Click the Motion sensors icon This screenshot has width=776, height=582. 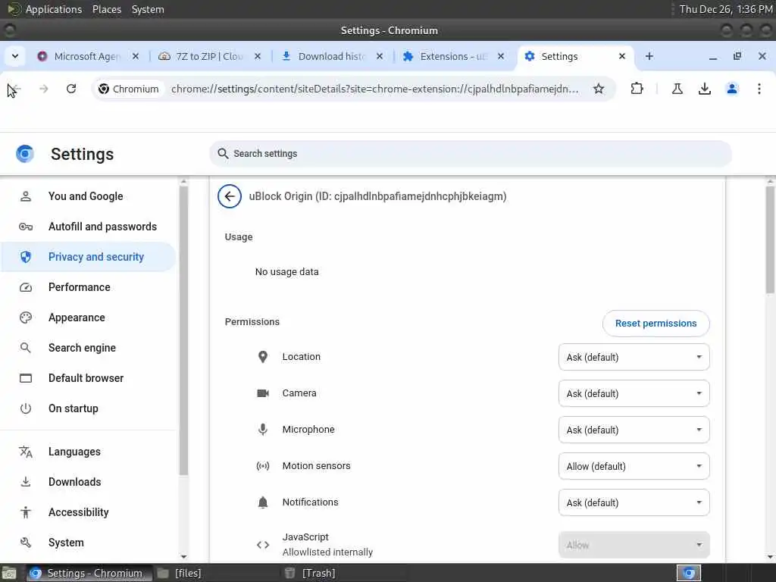tap(263, 466)
